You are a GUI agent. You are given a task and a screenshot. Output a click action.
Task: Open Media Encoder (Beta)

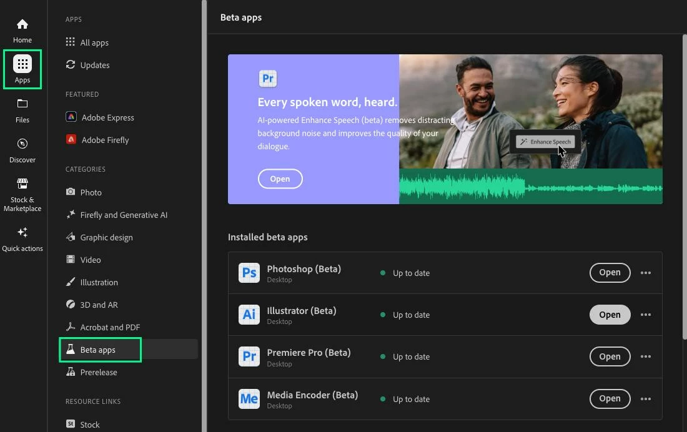pos(610,399)
